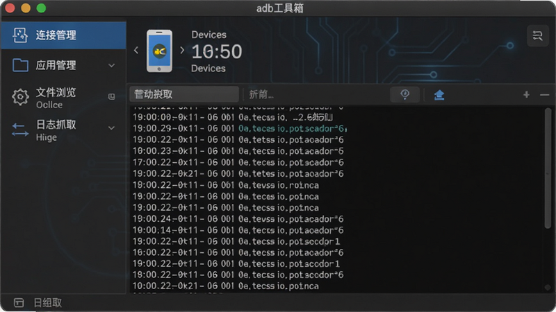
Task: Click the small square icon beside 文件浏览
Action: [111, 96]
